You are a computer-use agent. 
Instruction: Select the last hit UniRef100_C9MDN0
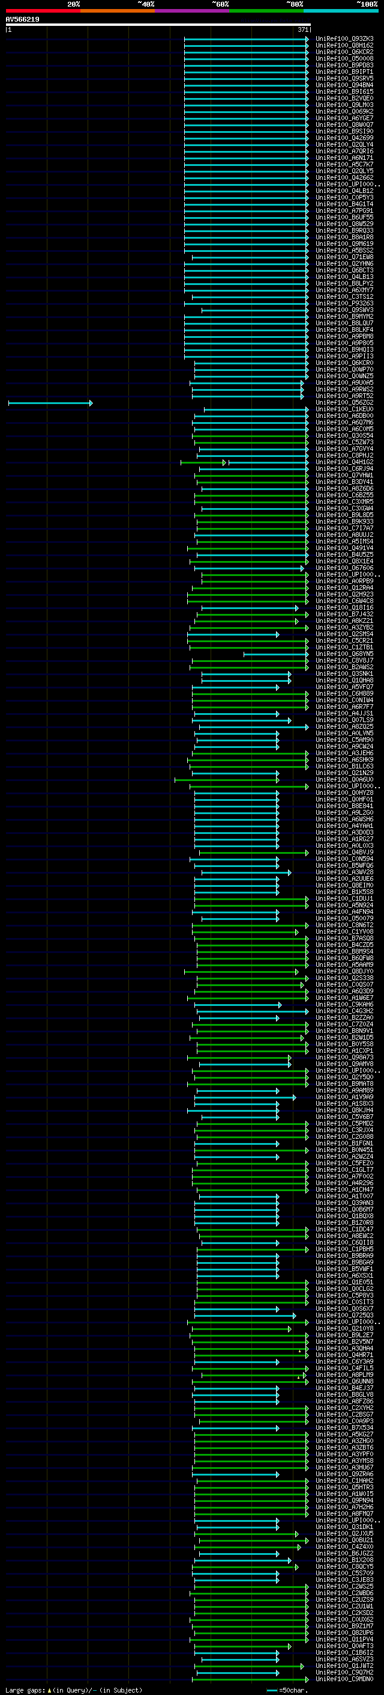click(x=344, y=1679)
